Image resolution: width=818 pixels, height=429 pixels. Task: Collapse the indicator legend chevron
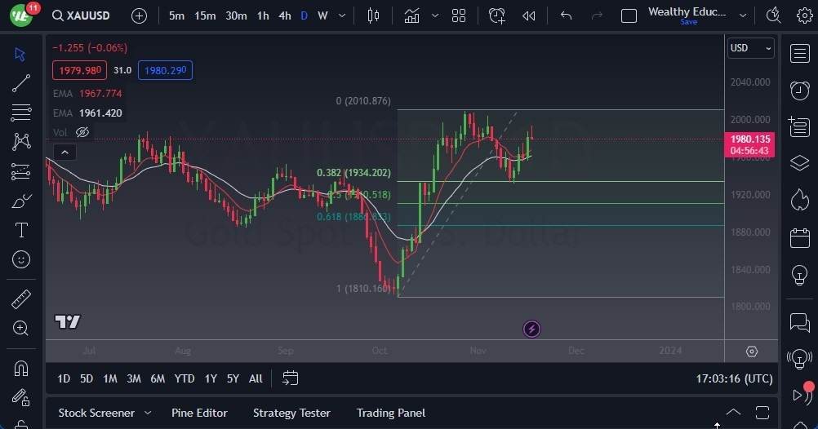tap(64, 152)
